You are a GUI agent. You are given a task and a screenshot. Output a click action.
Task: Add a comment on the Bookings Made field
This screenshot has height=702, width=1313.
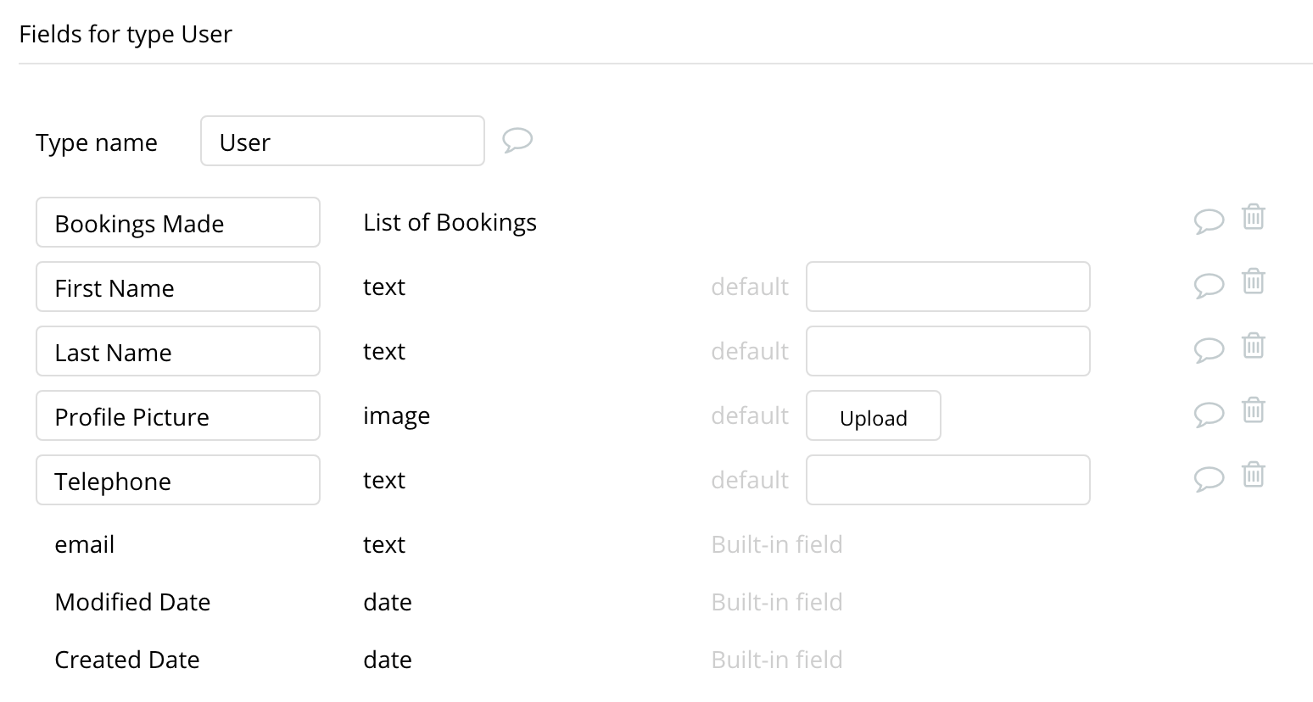pyautogui.click(x=1210, y=220)
